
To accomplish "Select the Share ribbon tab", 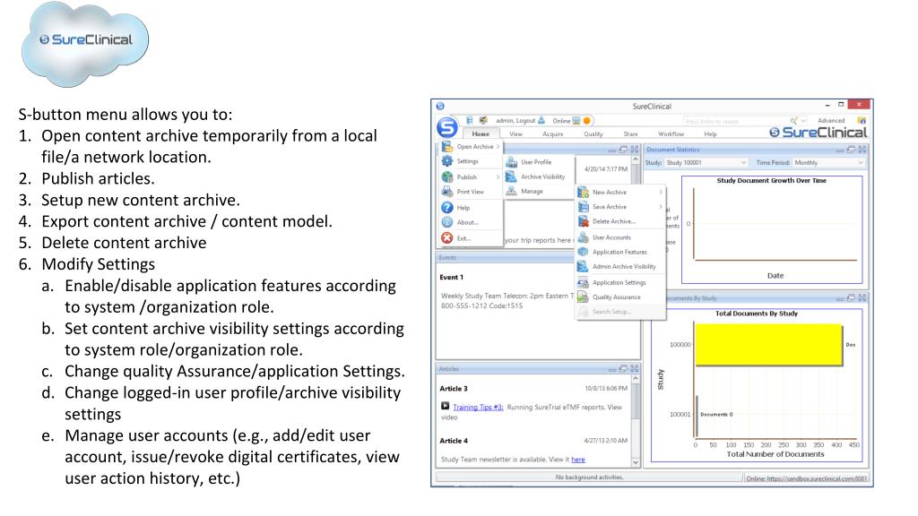I will tap(630, 134).
